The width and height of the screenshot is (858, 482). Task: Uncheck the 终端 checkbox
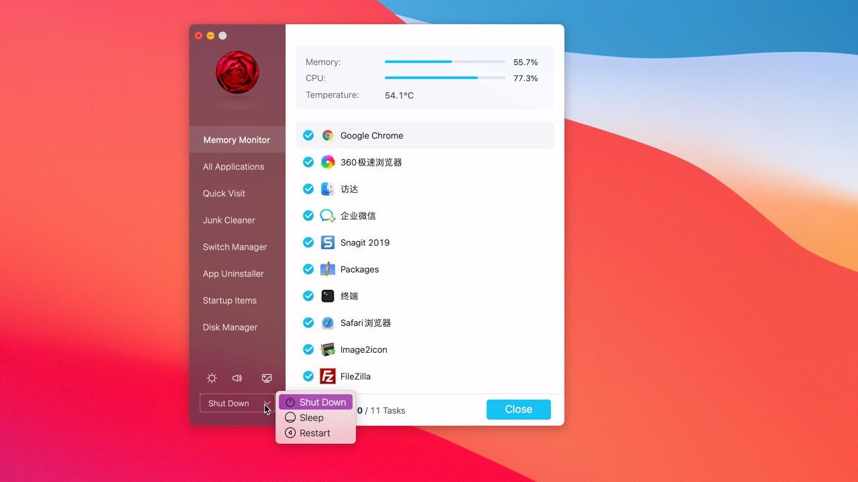[308, 296]
